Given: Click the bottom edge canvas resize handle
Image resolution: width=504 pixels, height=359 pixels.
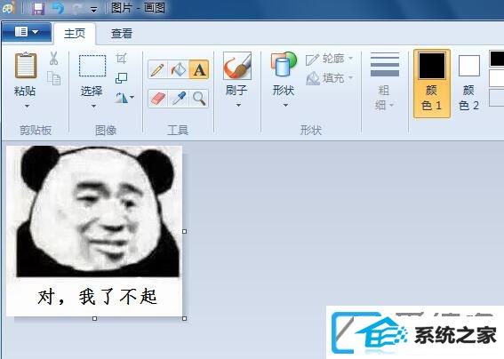Looking at the screenshot, I should pyautogui.click(x=94, y=318).
